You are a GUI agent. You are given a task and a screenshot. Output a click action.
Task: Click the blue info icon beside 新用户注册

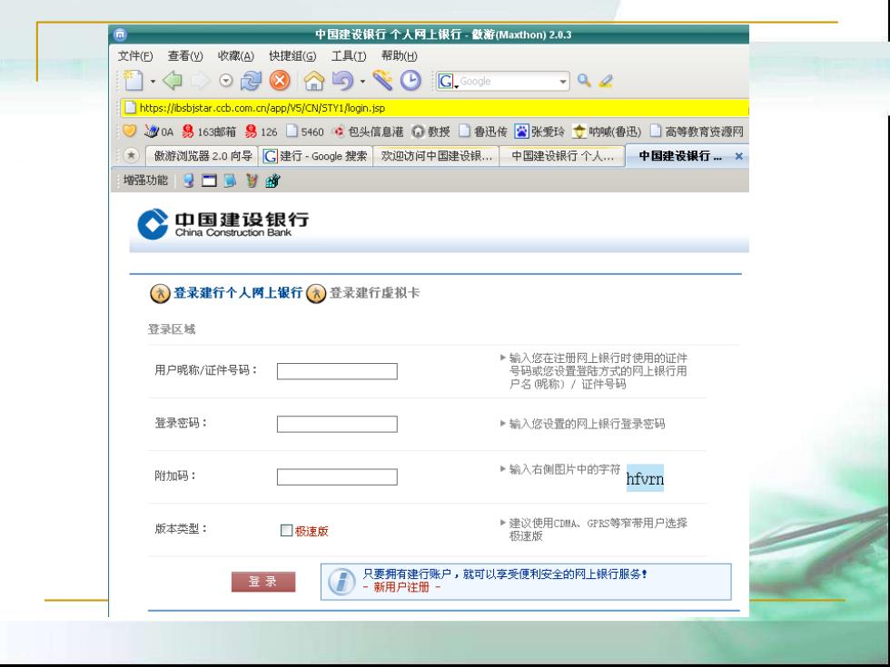click(341, 582)
